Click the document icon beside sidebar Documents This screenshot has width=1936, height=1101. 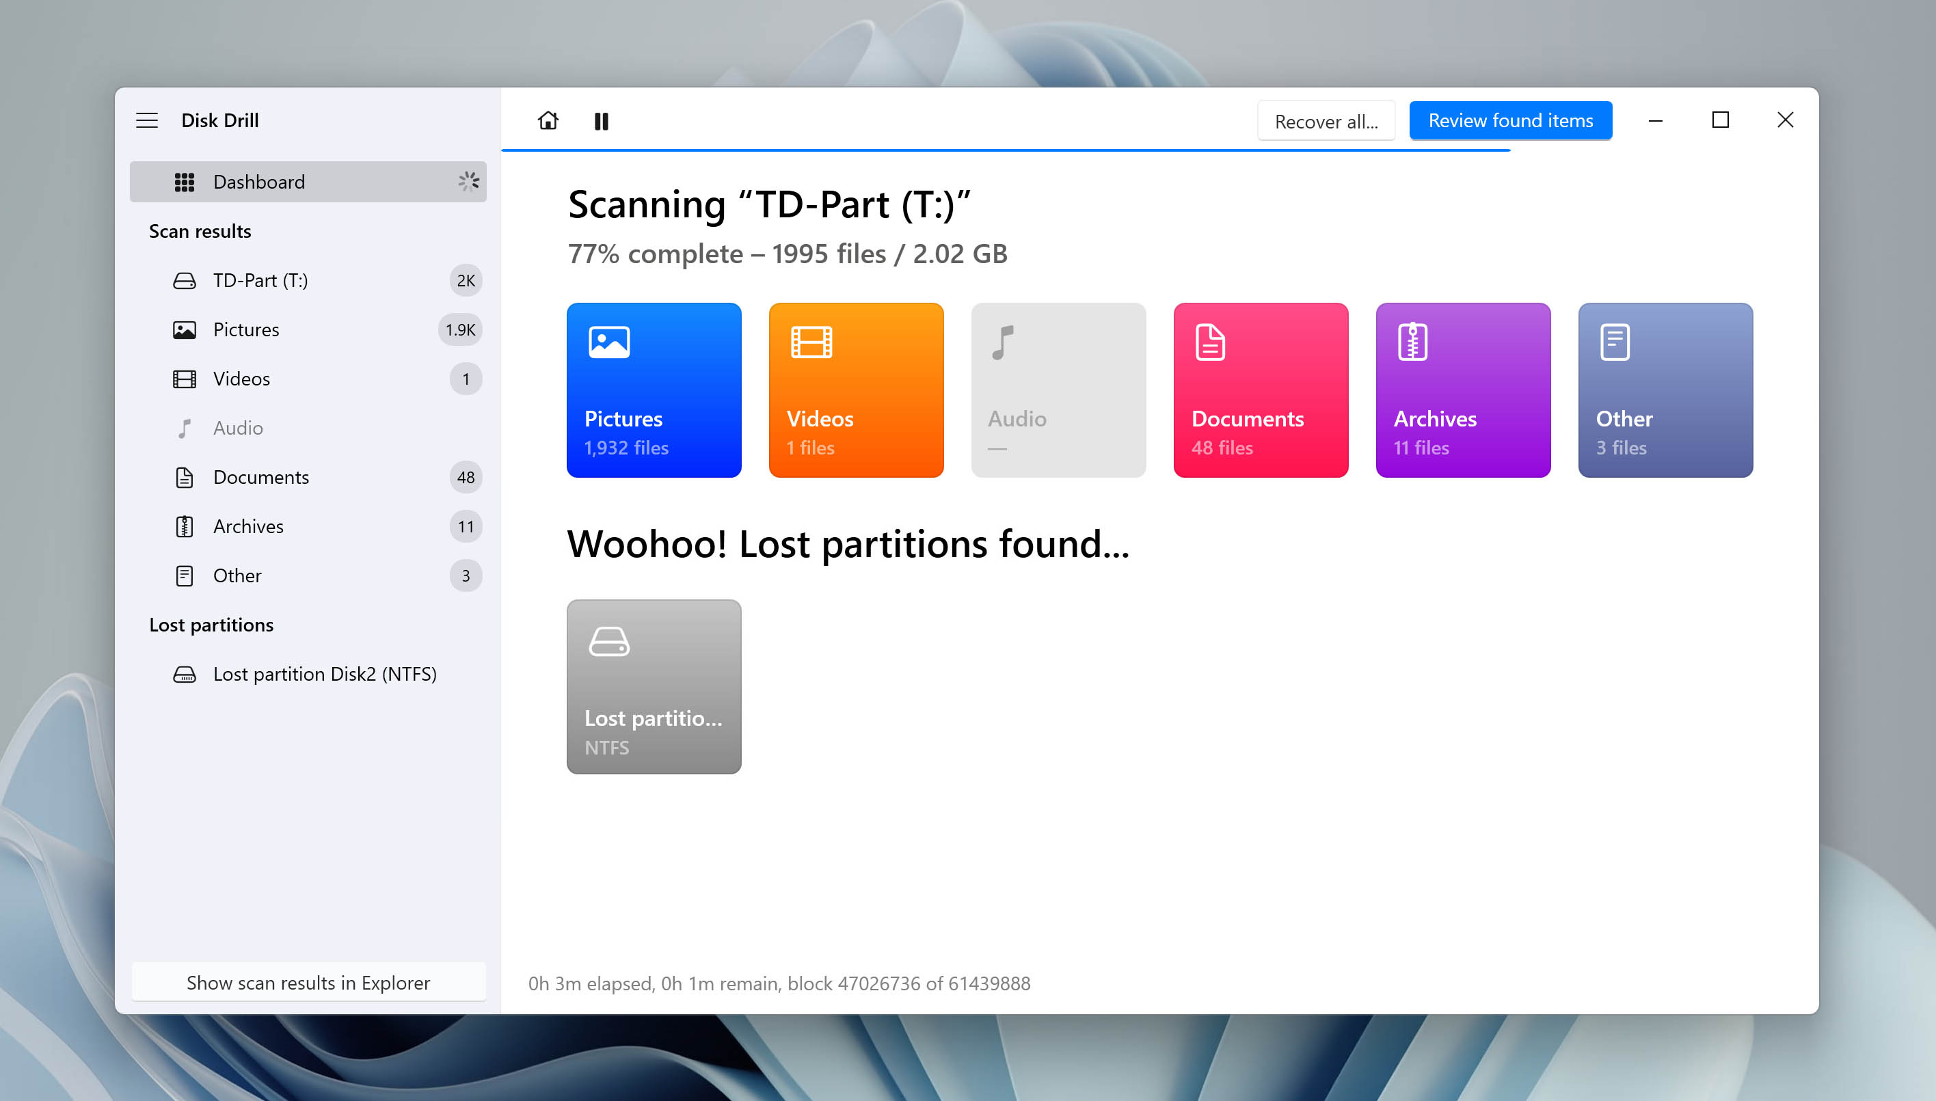pyautogui.click(x=185, y=478)
